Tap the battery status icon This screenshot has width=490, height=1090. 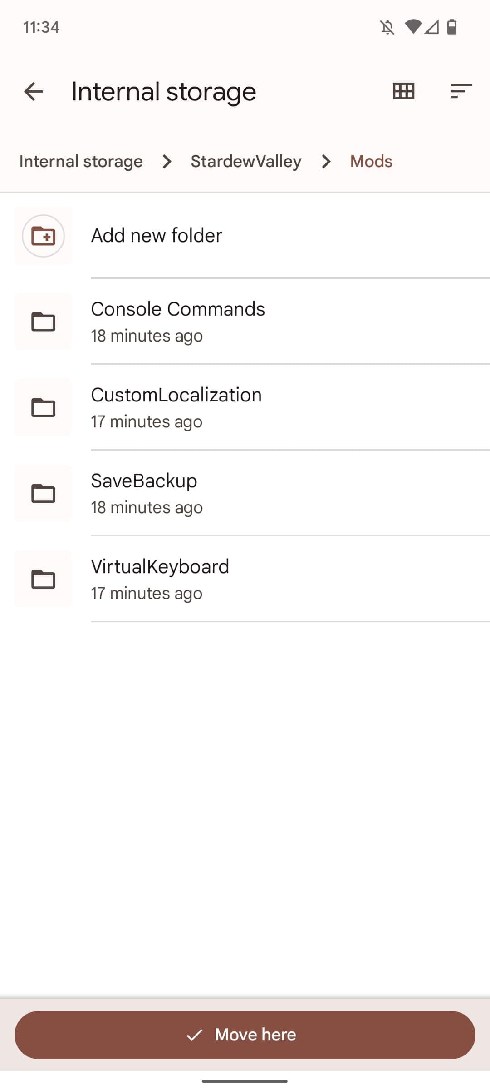pyautogui.click(x=452, y=27)
